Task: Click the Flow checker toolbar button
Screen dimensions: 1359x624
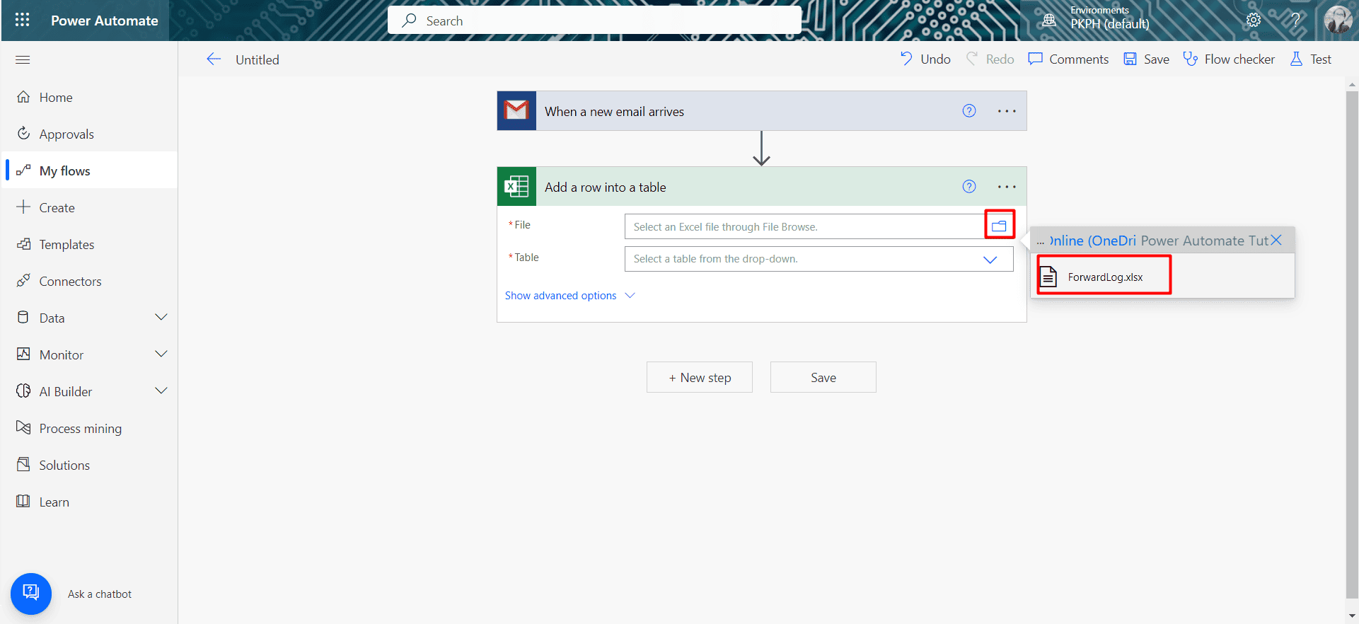Action: click(1229, 59)
